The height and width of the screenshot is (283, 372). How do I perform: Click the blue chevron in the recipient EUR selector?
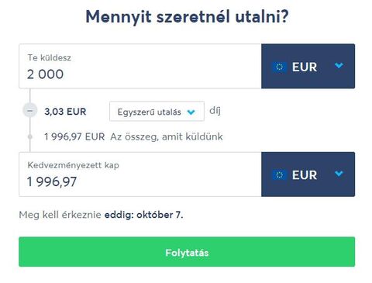(x=339, y=174)
